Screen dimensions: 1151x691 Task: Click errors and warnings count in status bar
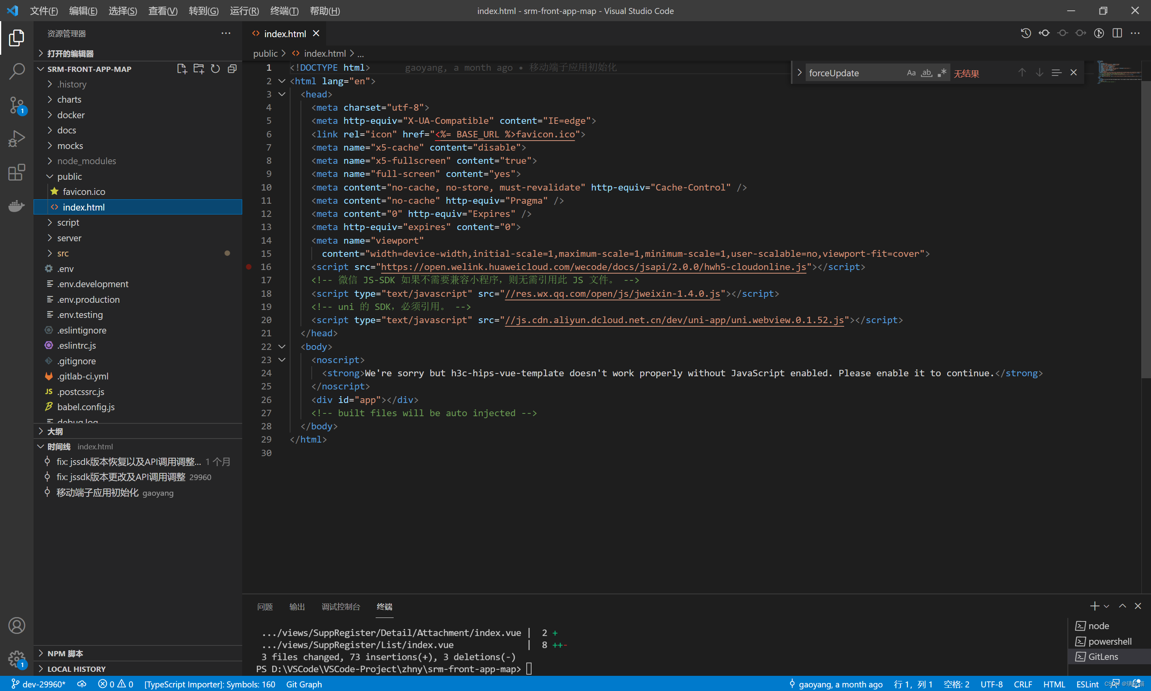click(115, 684)
